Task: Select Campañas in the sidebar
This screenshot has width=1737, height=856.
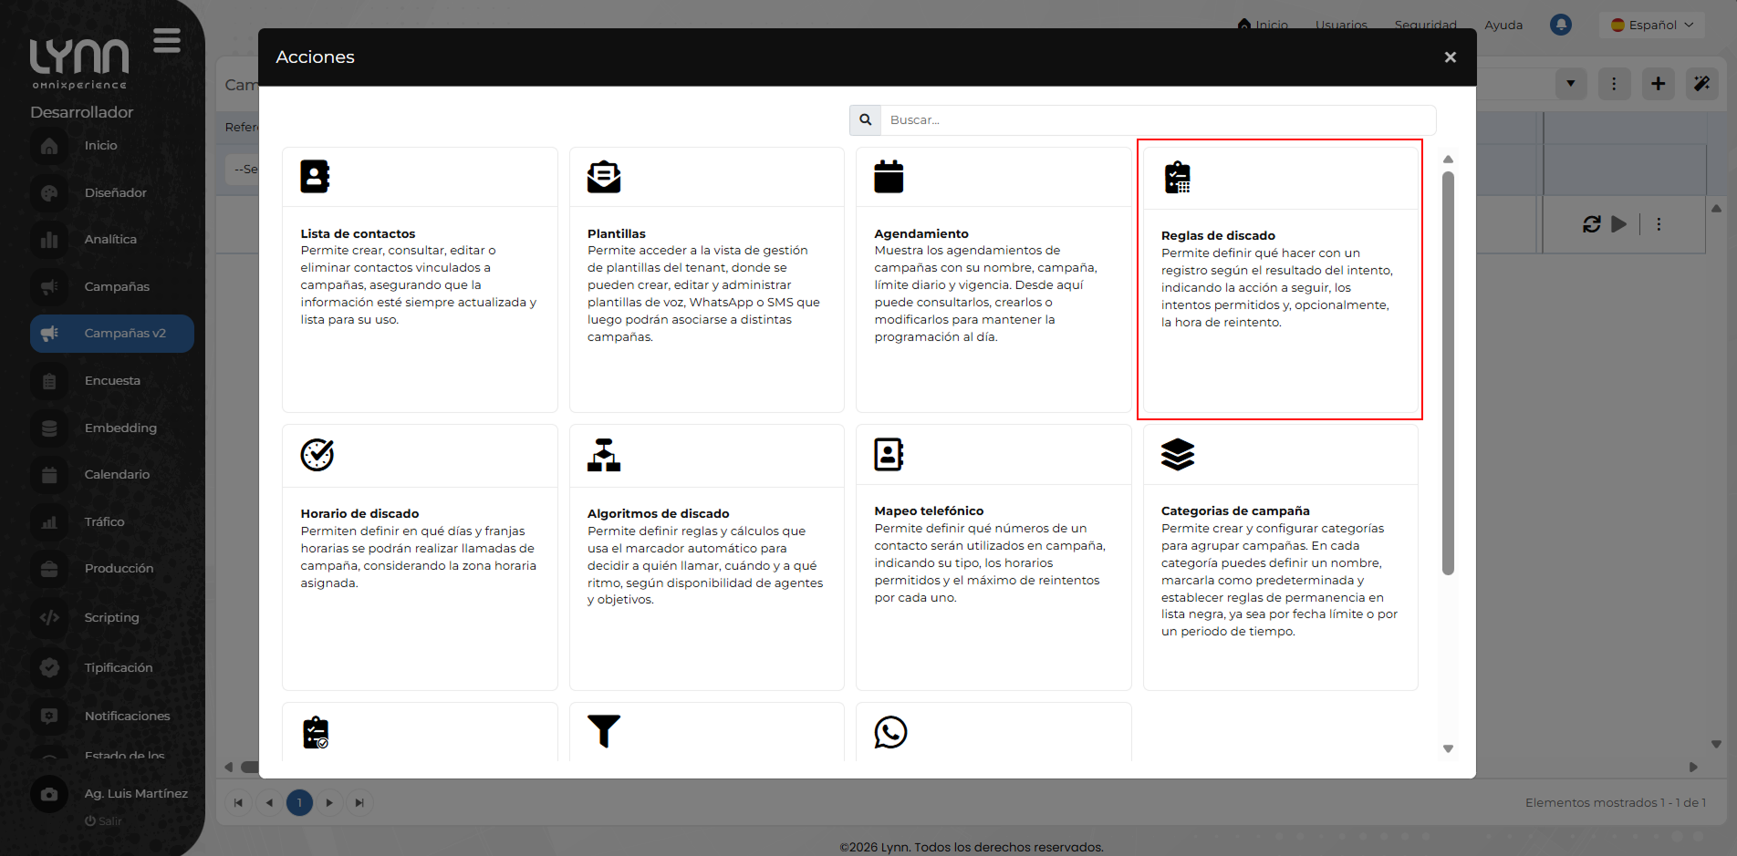Action: tap(112, 287)
